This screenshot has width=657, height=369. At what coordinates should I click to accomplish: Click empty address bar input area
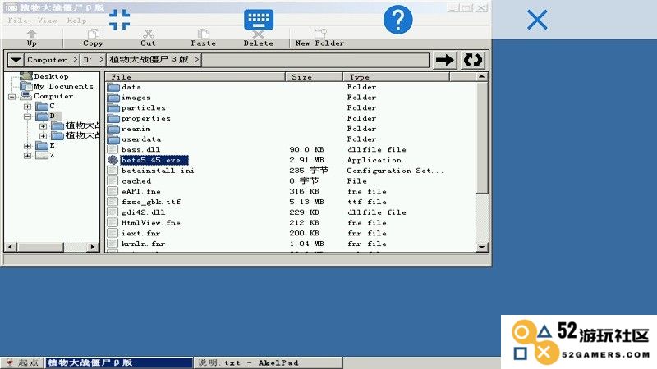[x=315, y=60]
